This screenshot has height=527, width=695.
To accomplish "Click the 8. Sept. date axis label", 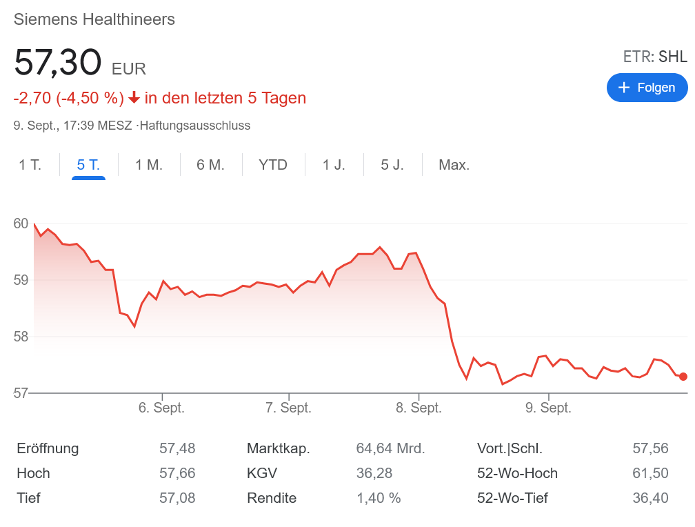I will click(419, 408).
